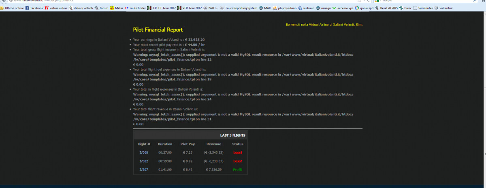The image size is (486, 188).
Task: Click the warning mentioning line 31
Action: 243,116
